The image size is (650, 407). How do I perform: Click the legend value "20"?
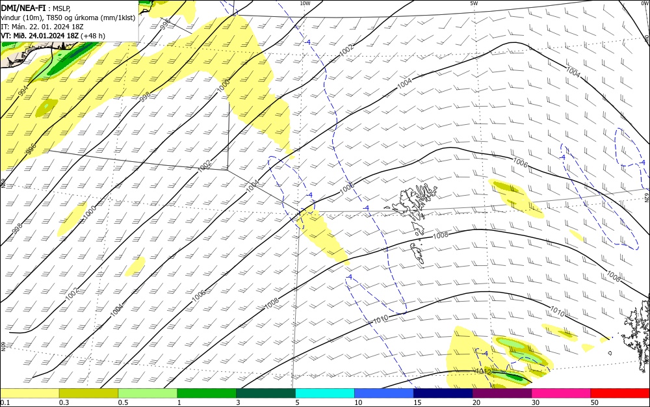click(x=476, y=402)
